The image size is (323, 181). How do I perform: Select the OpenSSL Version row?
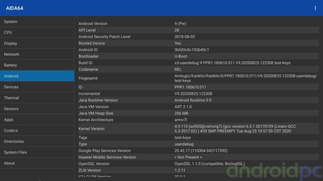[199, 164]
